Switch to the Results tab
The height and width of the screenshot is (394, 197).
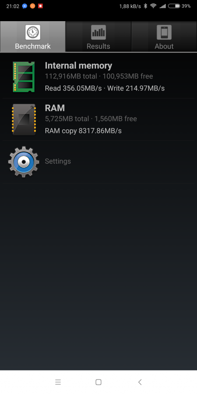click(98, 37)
